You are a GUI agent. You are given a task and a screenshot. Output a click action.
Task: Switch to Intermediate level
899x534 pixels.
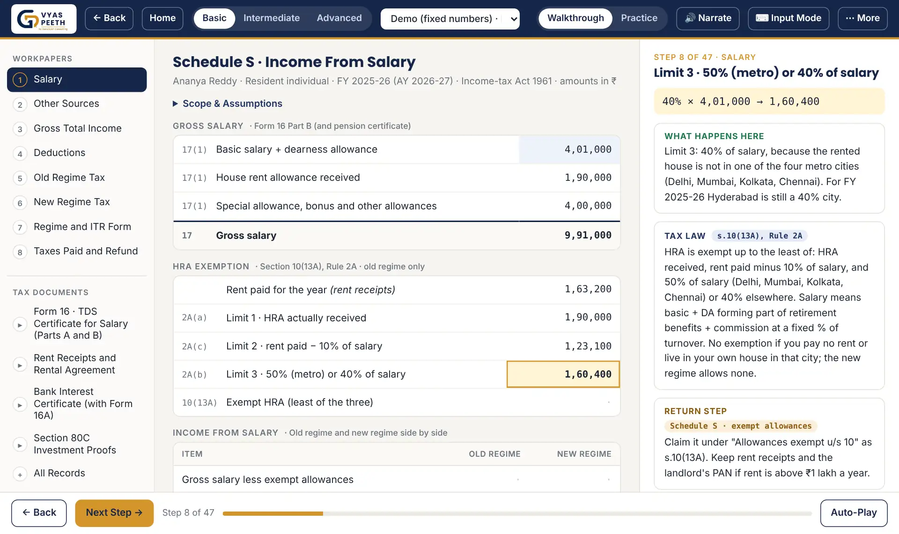click(272, 18)
